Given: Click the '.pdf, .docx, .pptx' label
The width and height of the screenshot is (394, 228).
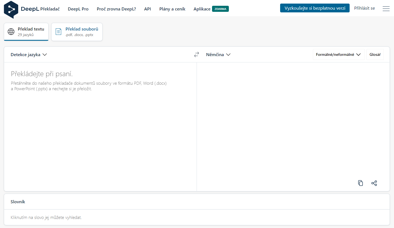Looking at the screenshot, I should click(79, 35).
